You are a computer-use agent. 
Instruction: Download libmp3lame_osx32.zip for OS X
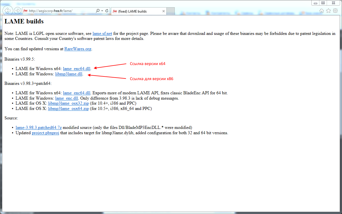(68, 103)
